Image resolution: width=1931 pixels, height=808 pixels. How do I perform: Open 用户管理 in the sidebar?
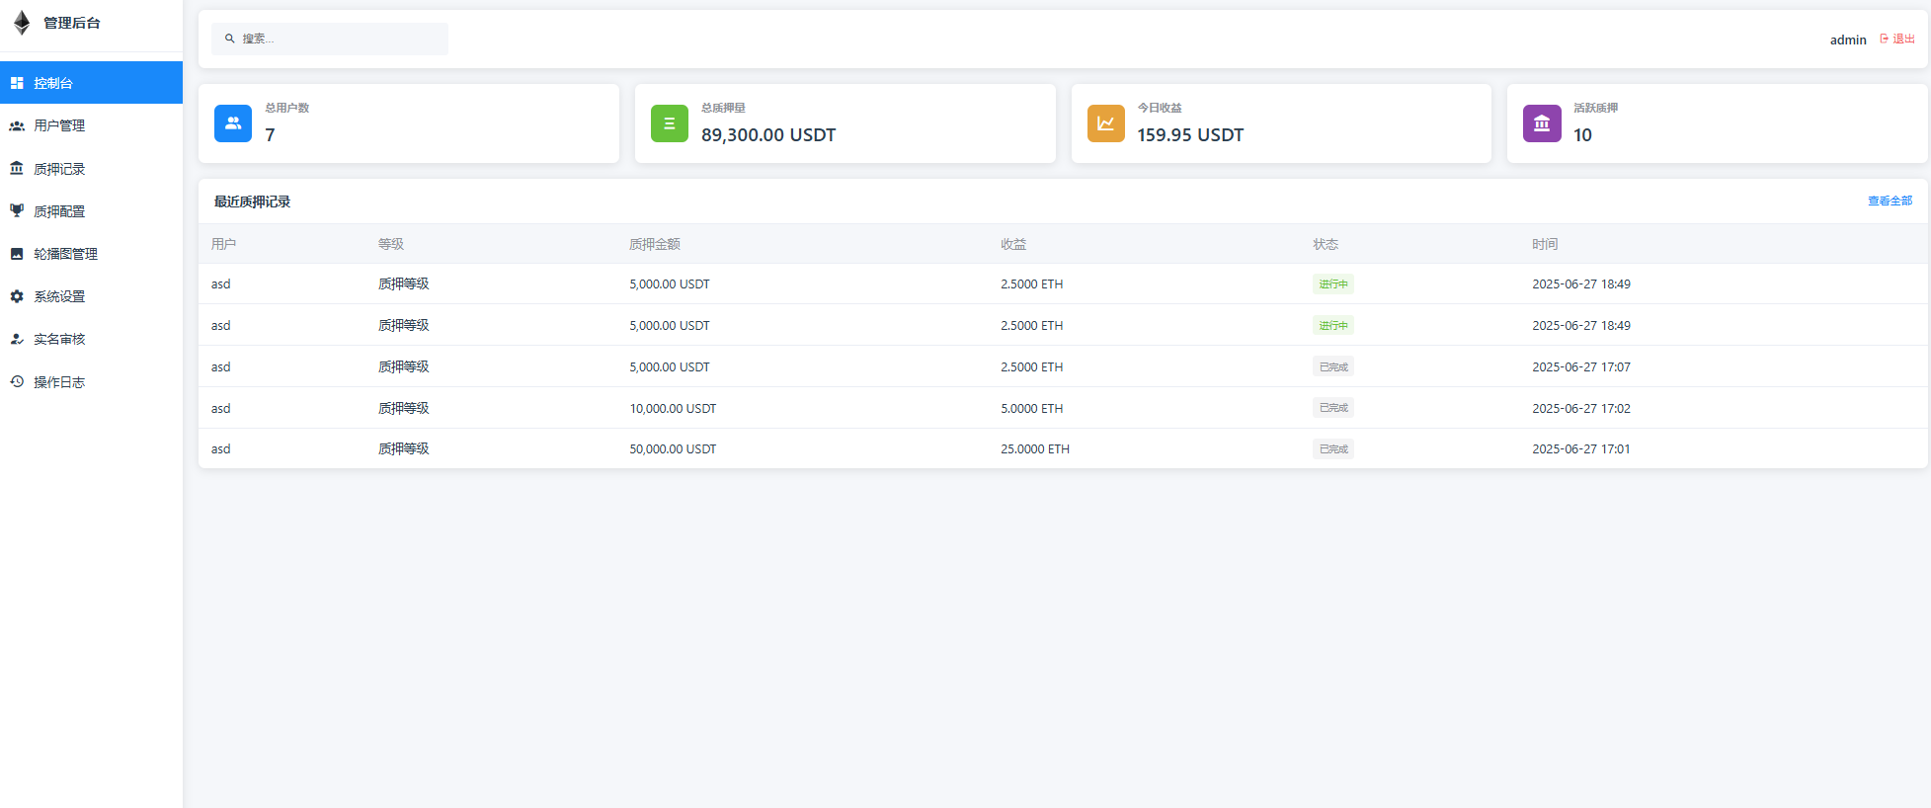(x=59, y=125)
